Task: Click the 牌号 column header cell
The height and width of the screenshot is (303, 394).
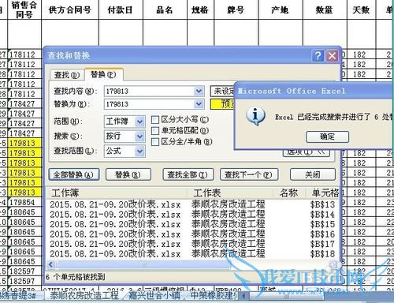Action: click(236, 9)
